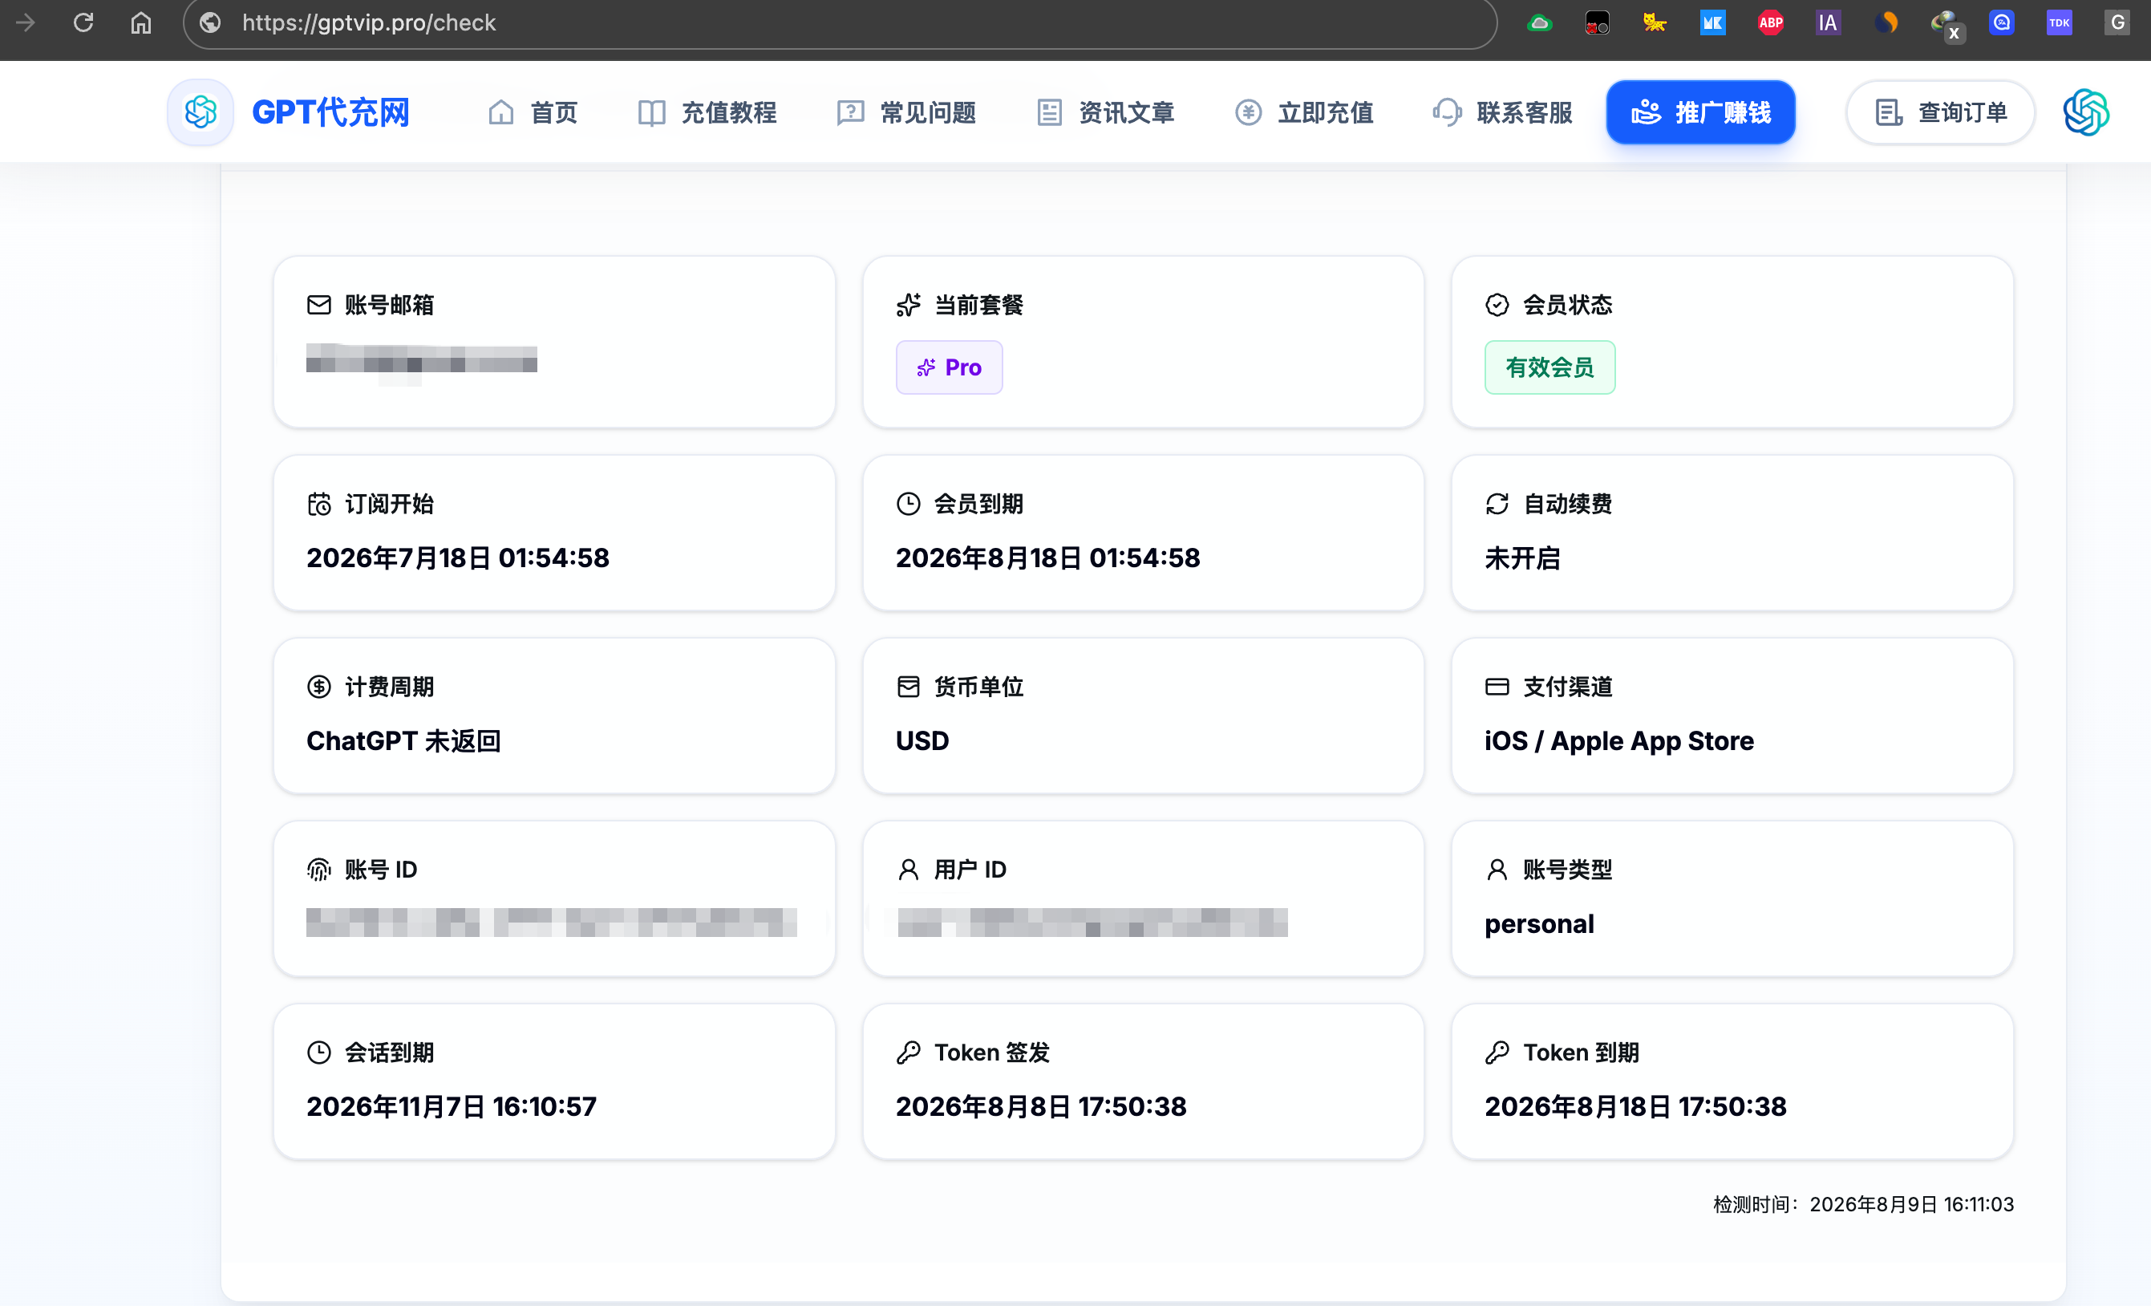Open the blue MK extension icon
This screenshot has height=1306, width=2151.
1711,22
